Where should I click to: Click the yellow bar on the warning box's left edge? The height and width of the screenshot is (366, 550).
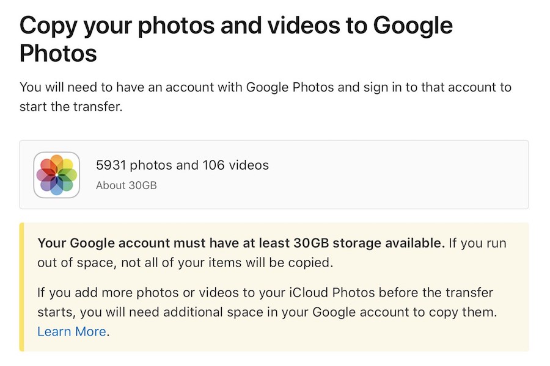[x=22, y=287]
